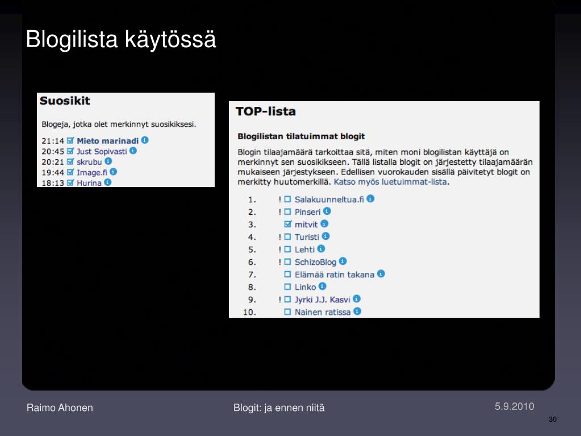This screenshot has height=436, width=581.
Task: Check the Salakuunneltua.fi checkbox
Action: point(287,200)
